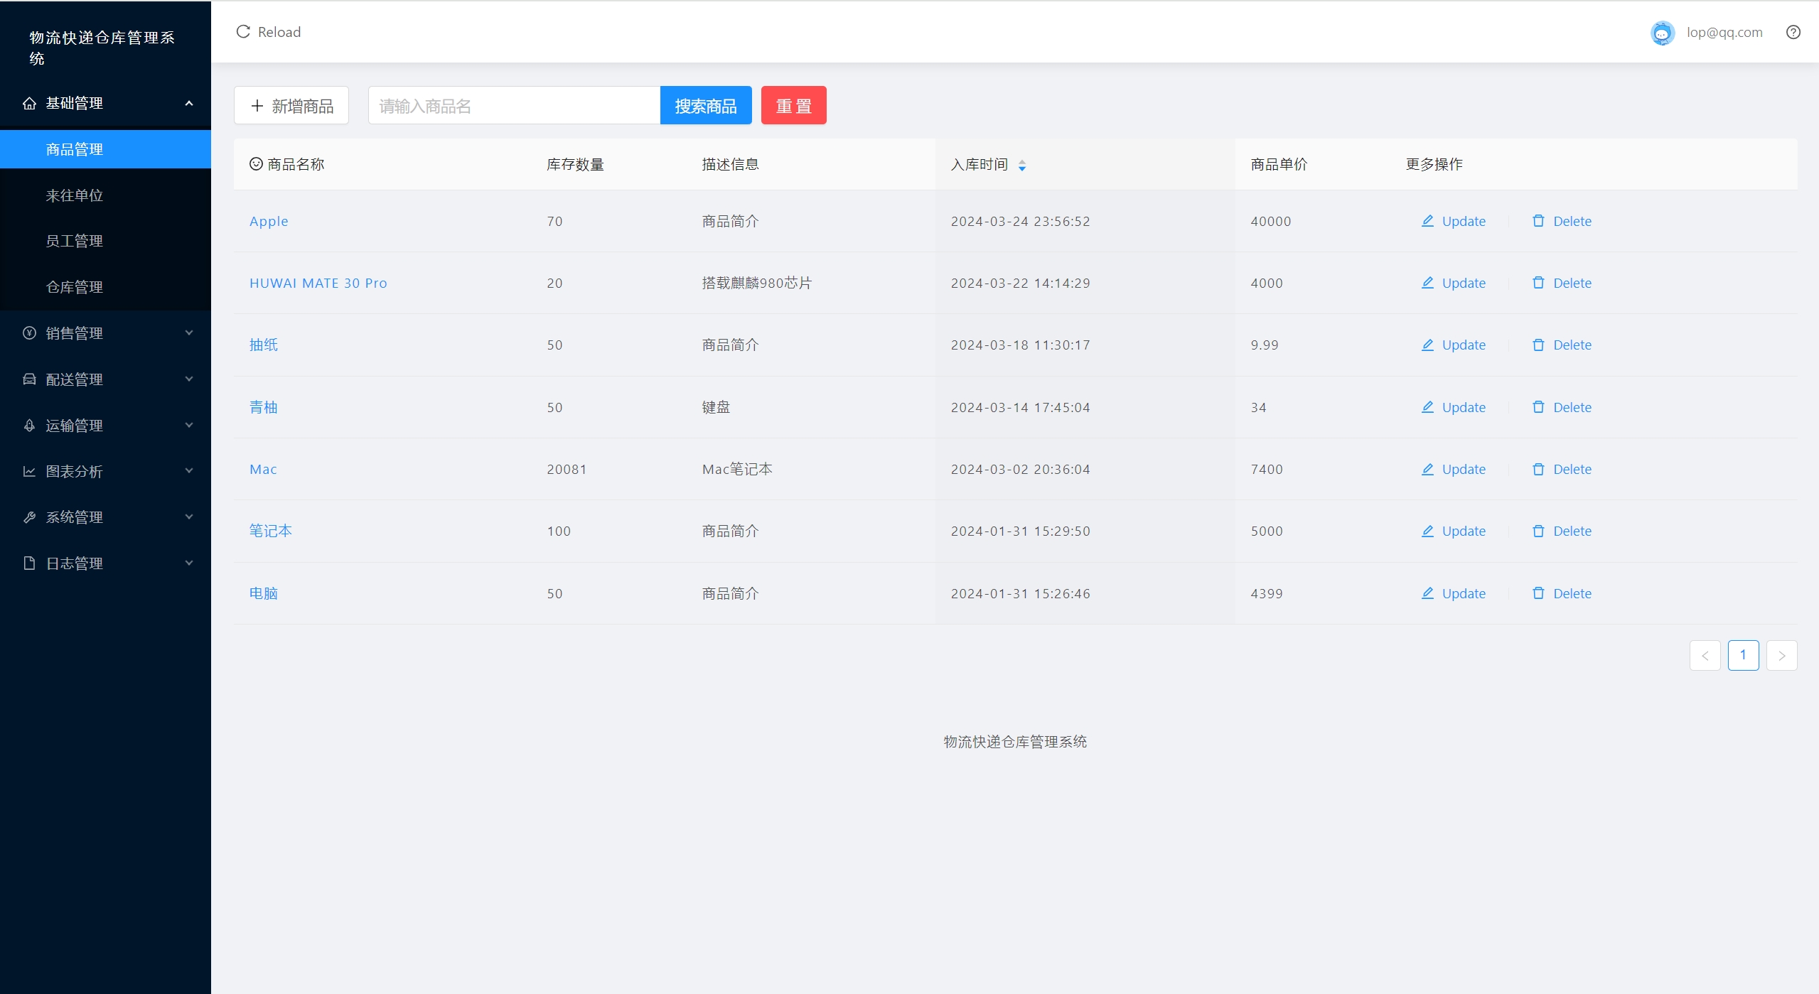Open the 来往单位 menu item

tap(75, 195)
